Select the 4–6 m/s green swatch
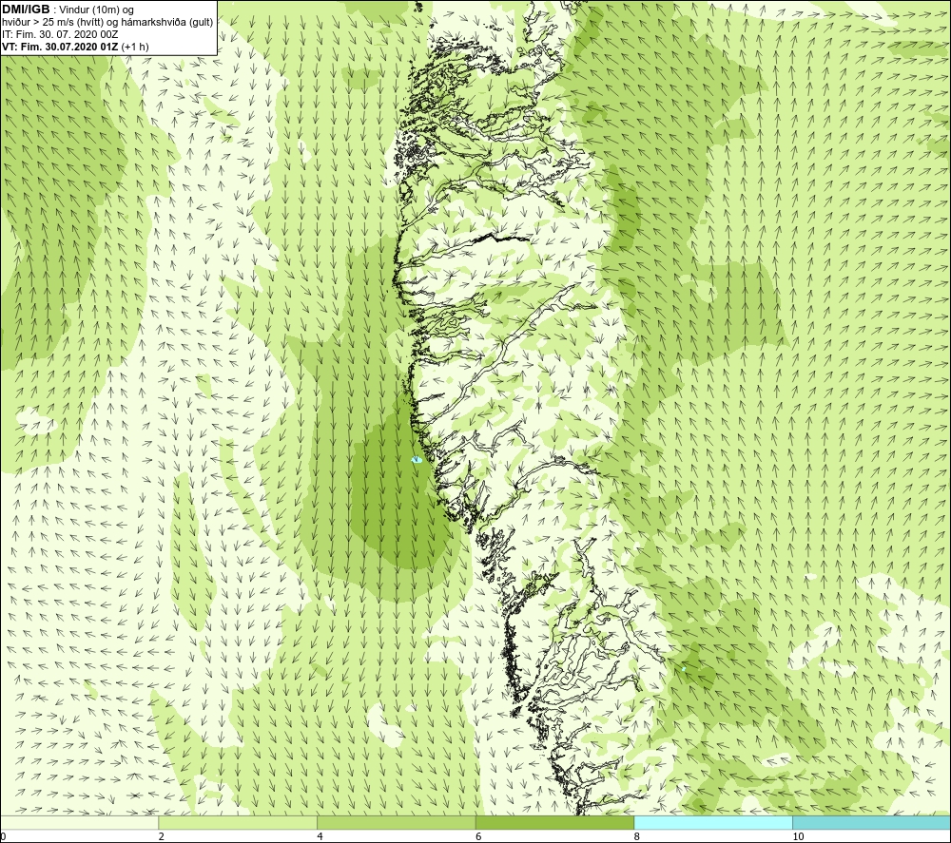This screenshot has width=951, height=843. pos(396,822)
